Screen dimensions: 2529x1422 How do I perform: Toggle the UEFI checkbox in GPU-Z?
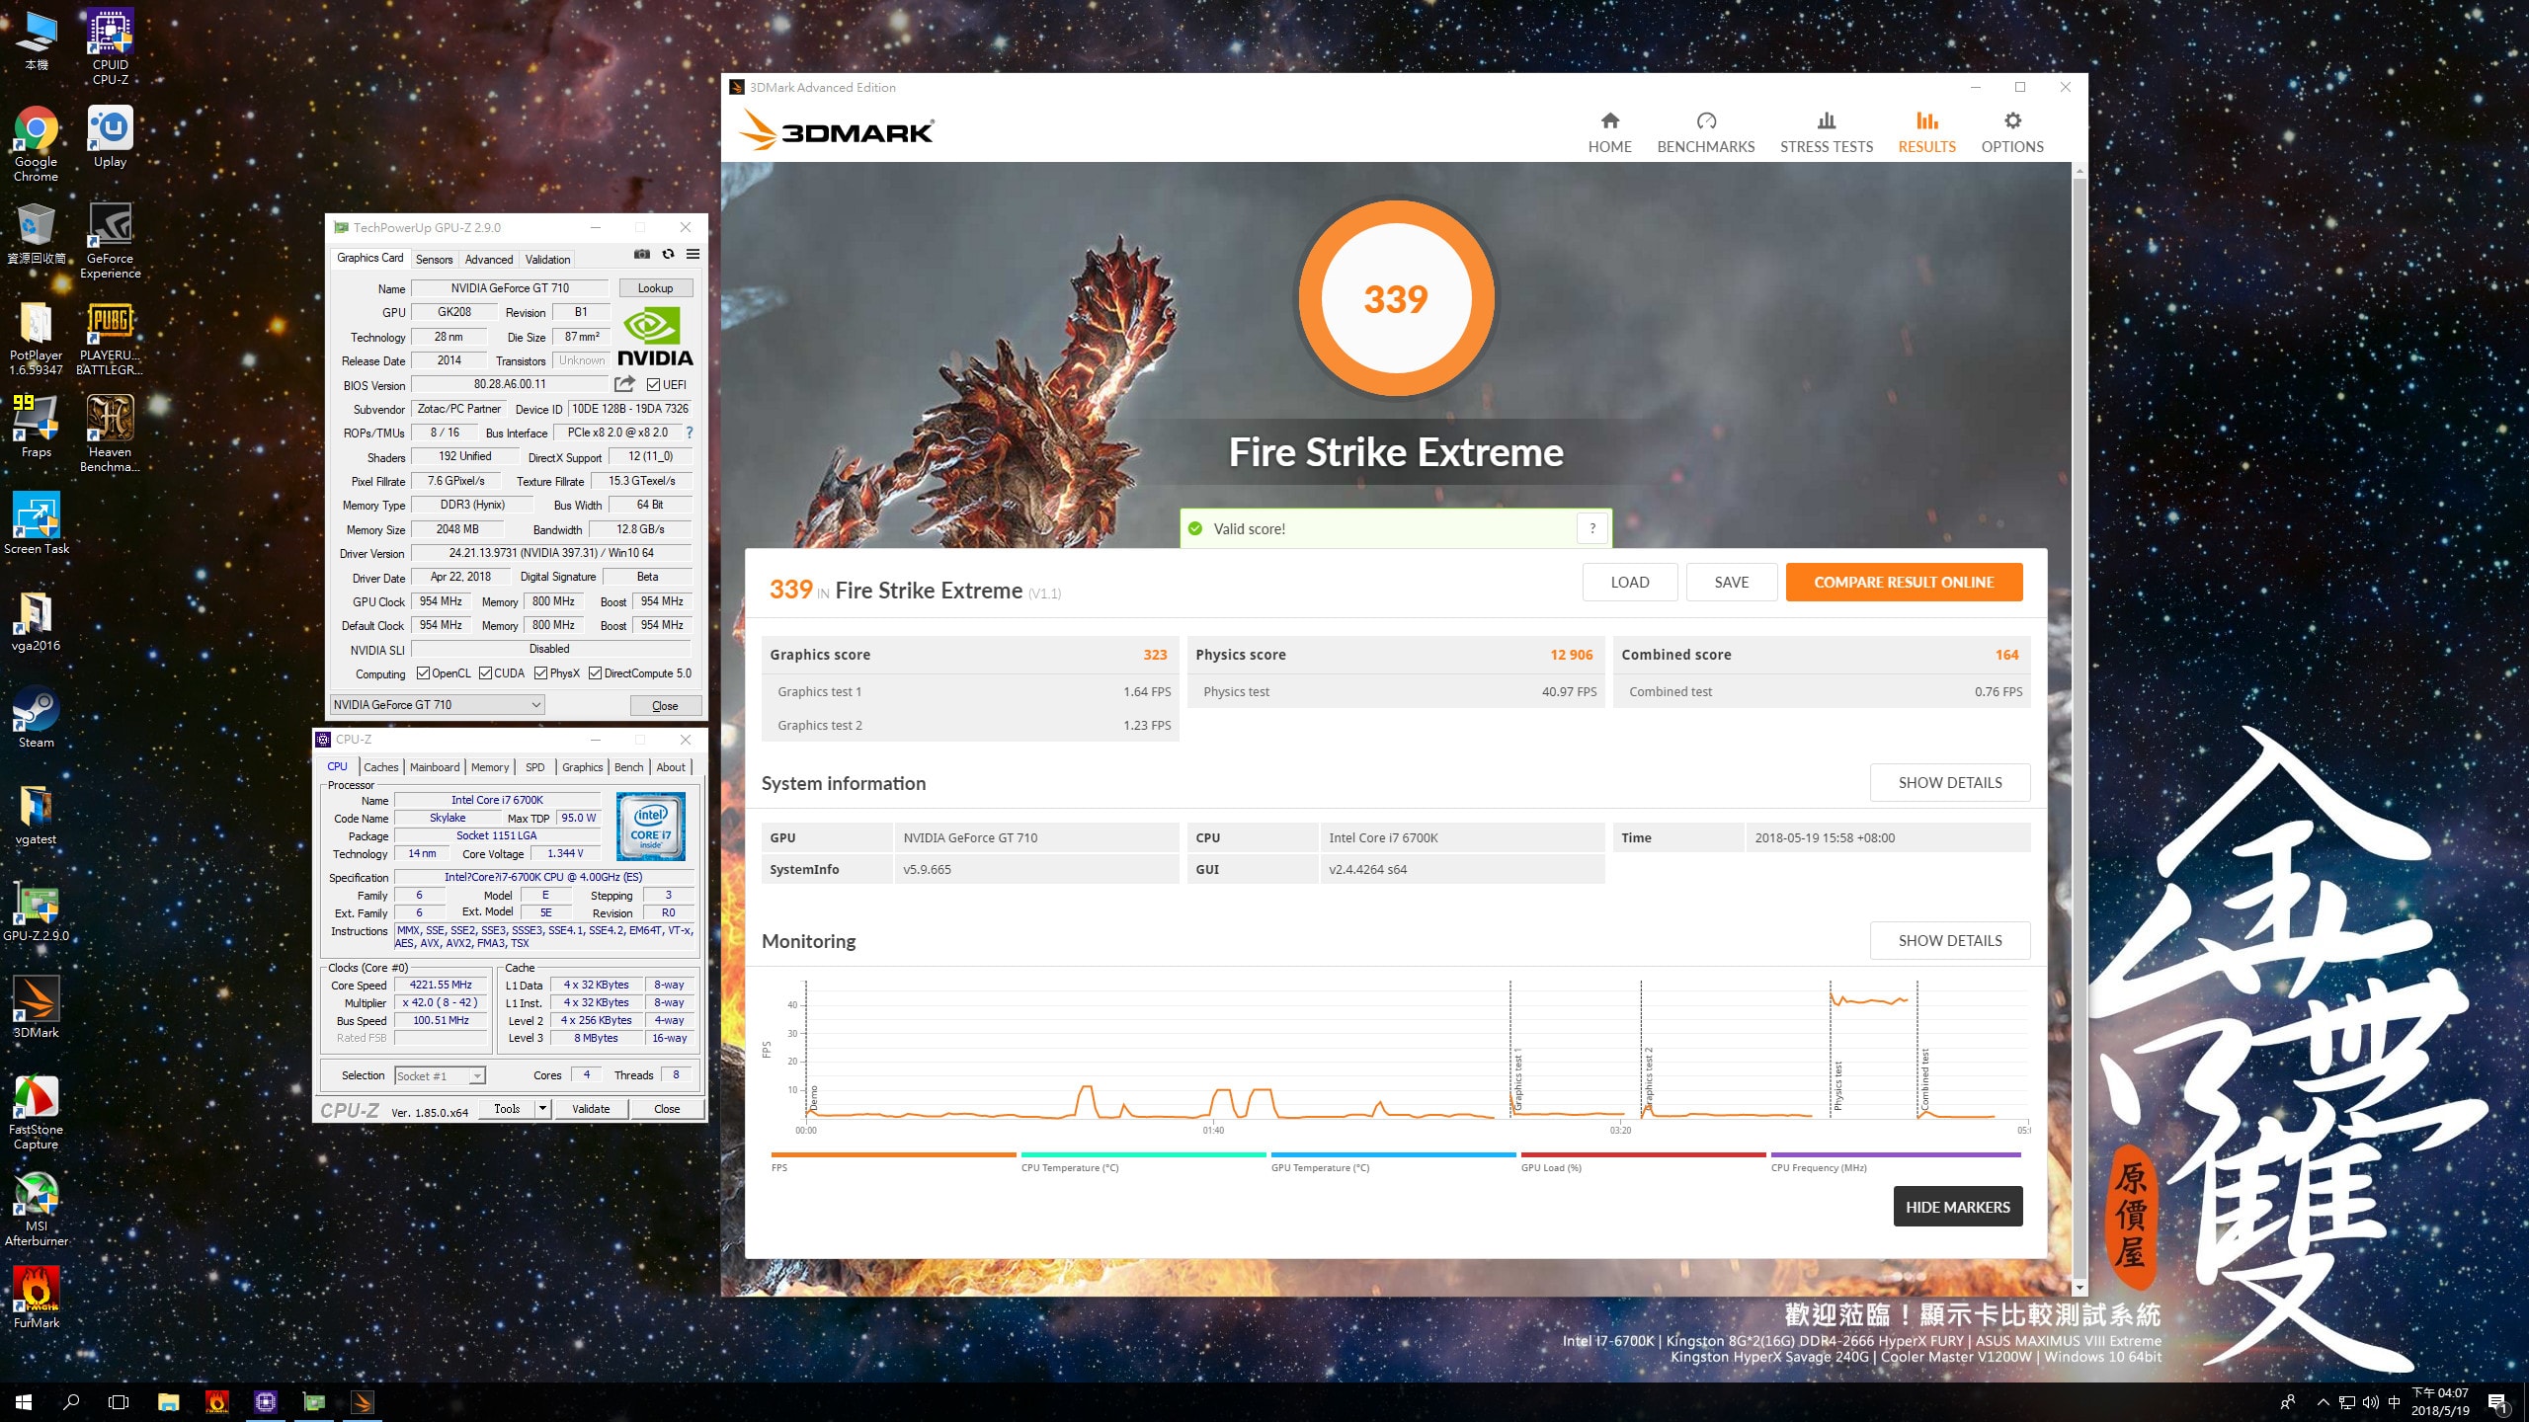click(654, 385)
